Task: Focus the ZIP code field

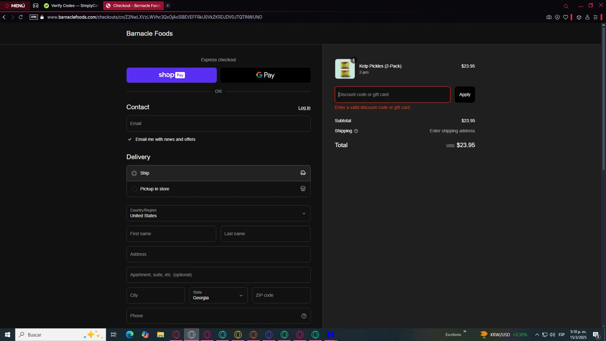Action: [281, 295]
